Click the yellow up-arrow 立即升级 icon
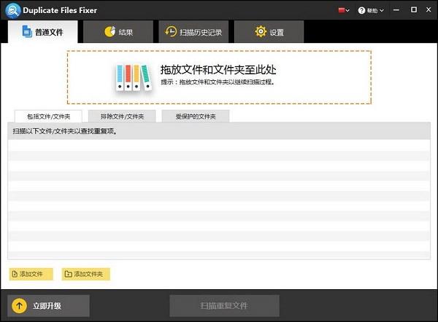The image size is (438, 322). (x=20, y=305)
